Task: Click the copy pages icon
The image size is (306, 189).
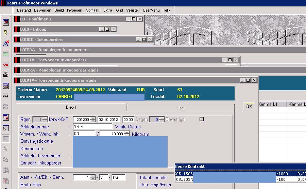Action: (x=6, y=160)
